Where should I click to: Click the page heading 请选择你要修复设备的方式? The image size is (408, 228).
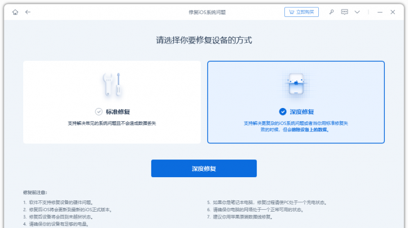[x=204, y=40]
